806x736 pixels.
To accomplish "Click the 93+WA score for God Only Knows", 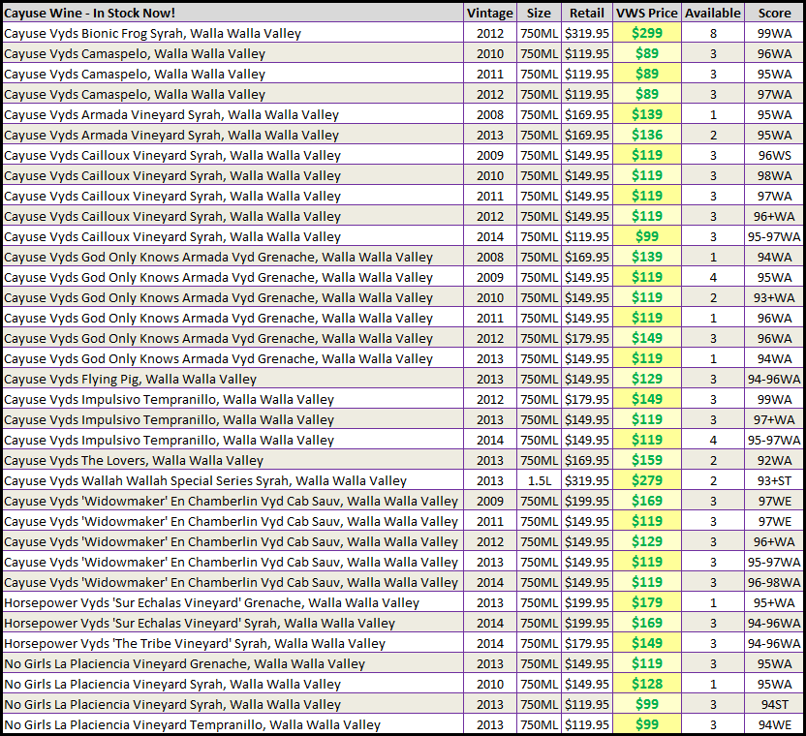I will click(774, 297).
